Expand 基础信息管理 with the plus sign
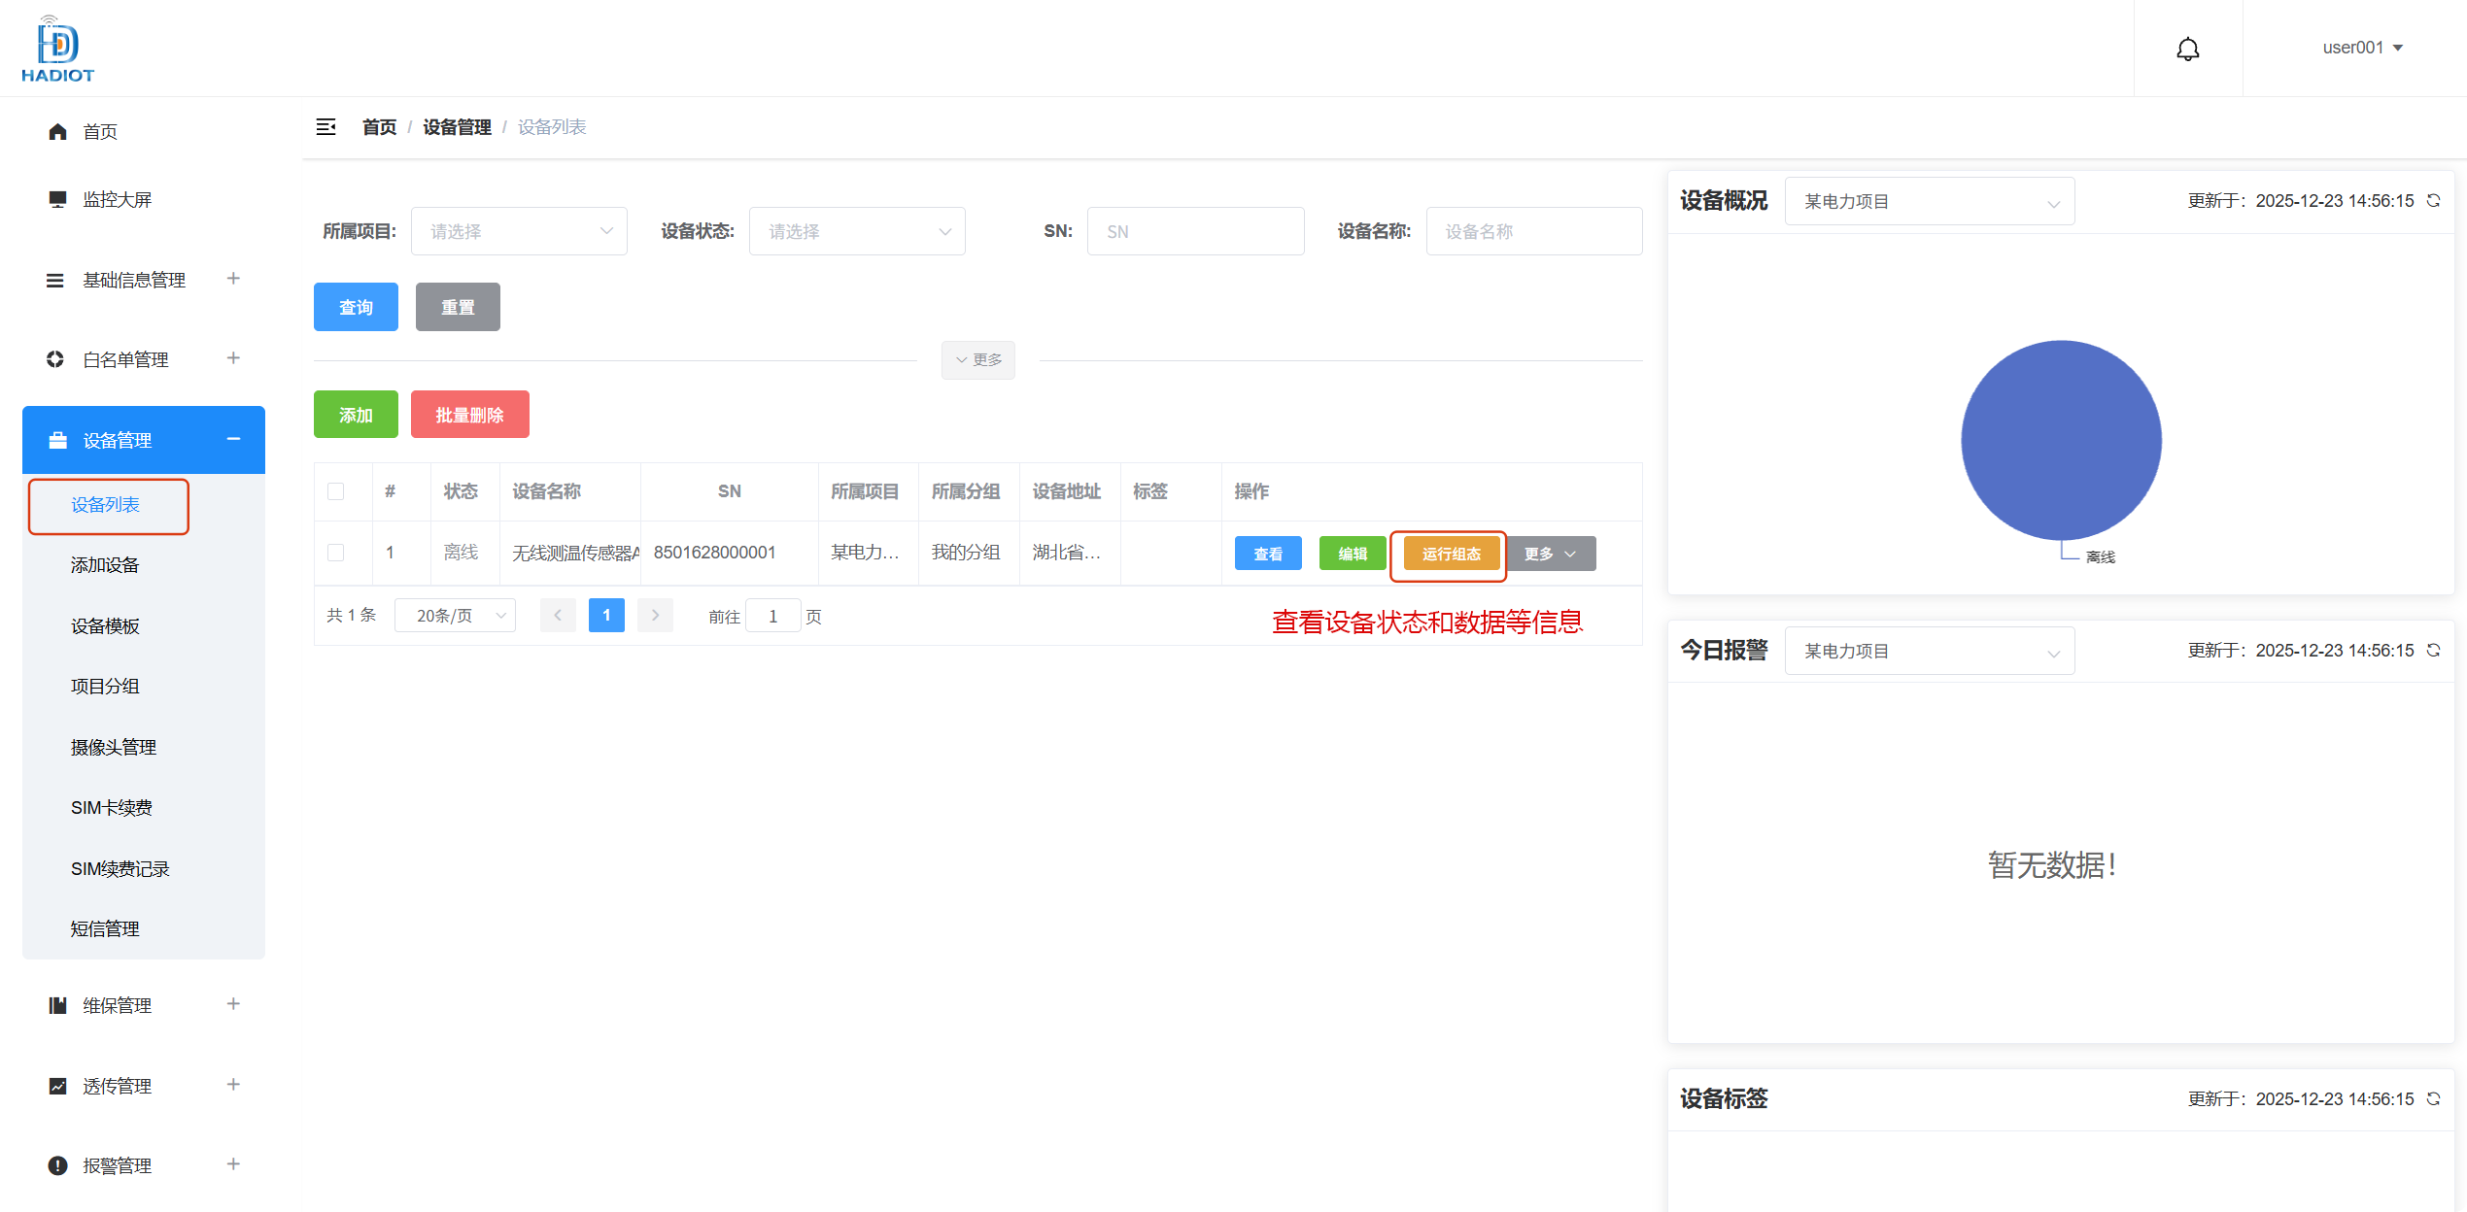 tap(233, 279)
